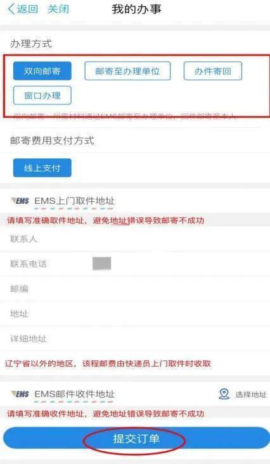Choose 窗口办理 option
This screenshot has width=270, height=464.
(42, 96)
